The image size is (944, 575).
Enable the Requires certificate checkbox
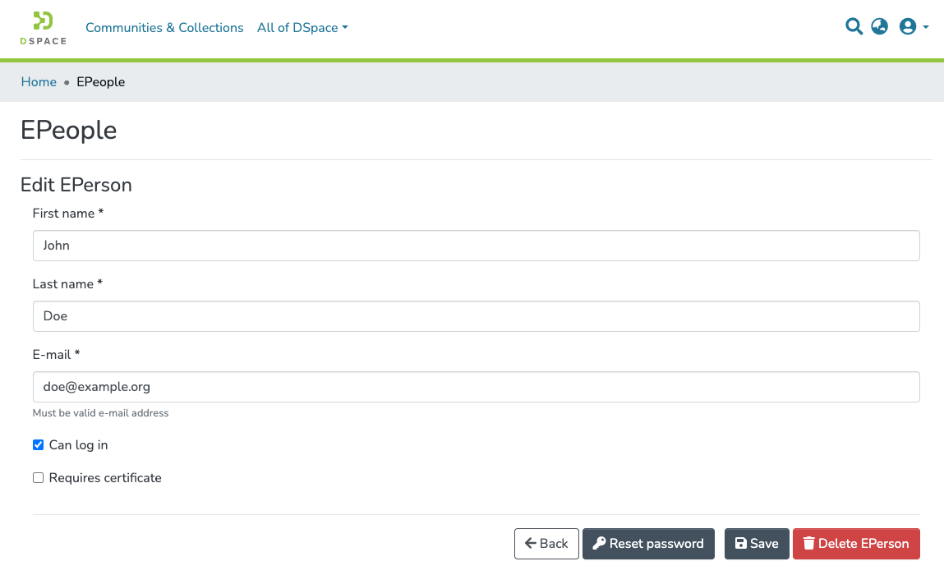[x=38, y=477]
